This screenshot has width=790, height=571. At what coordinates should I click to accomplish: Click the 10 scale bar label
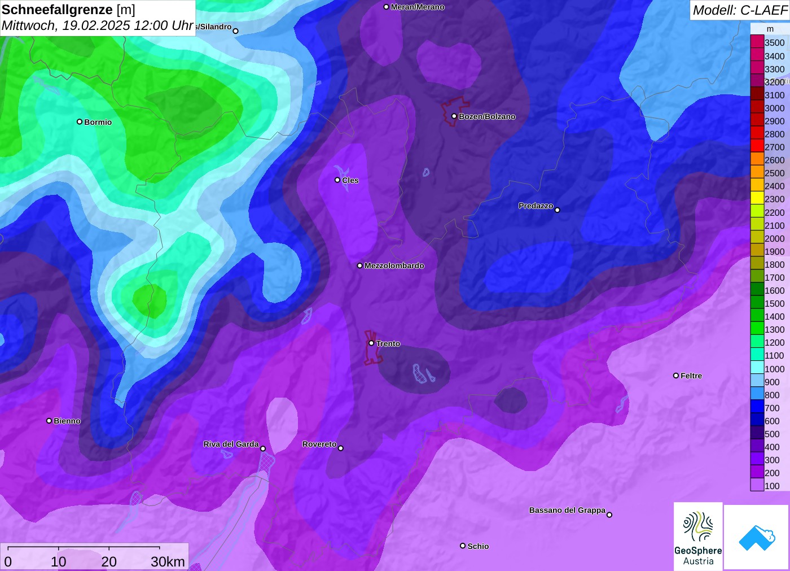[59, 561]
